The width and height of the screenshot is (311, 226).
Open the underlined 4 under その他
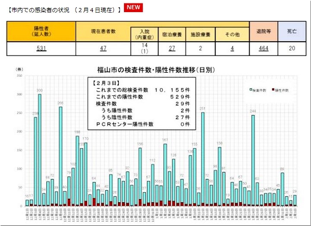coord(232,48)
